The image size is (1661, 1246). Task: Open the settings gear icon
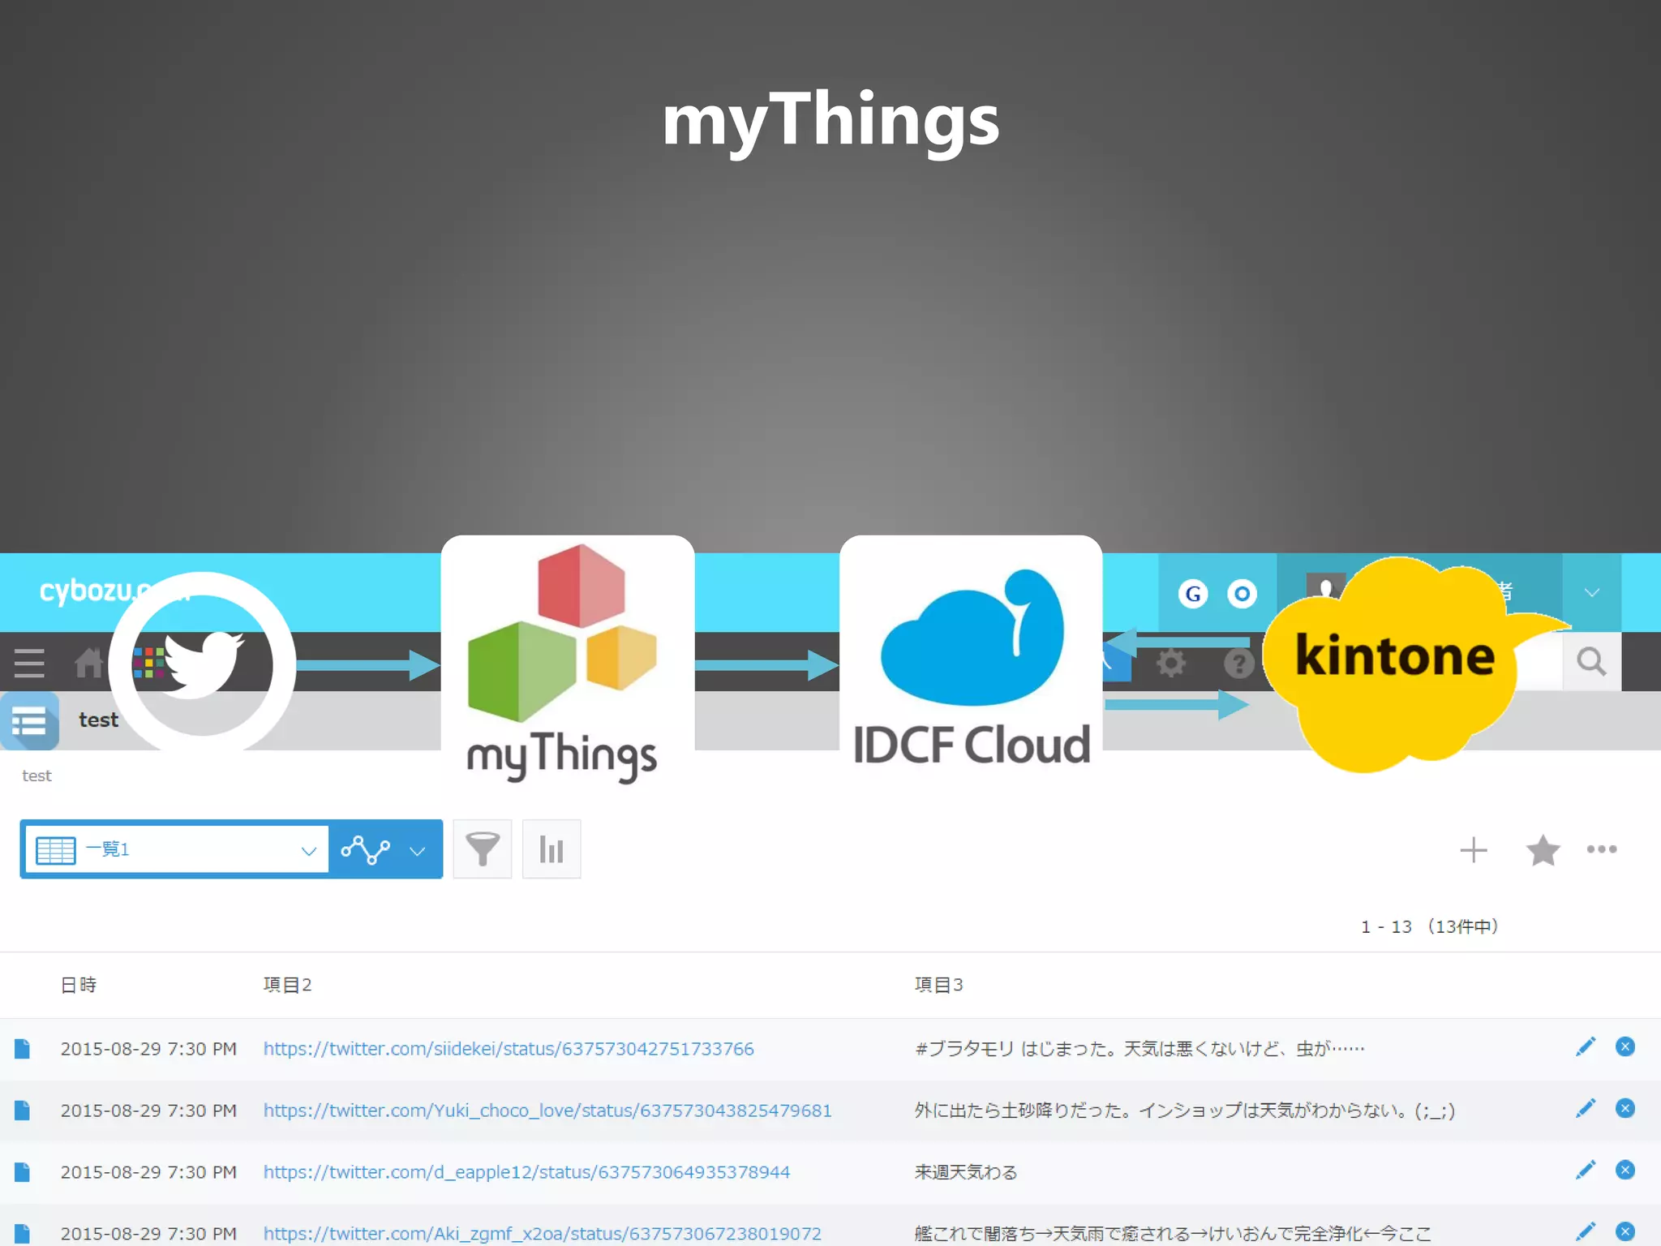pyautogui.click(x=1170, y=663)
